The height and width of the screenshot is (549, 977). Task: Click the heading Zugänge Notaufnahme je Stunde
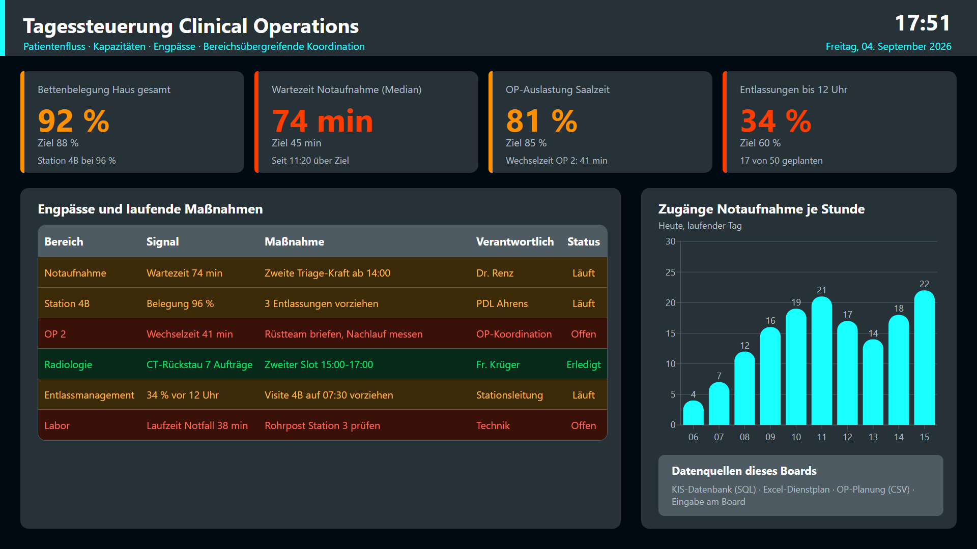click(761, 209)
